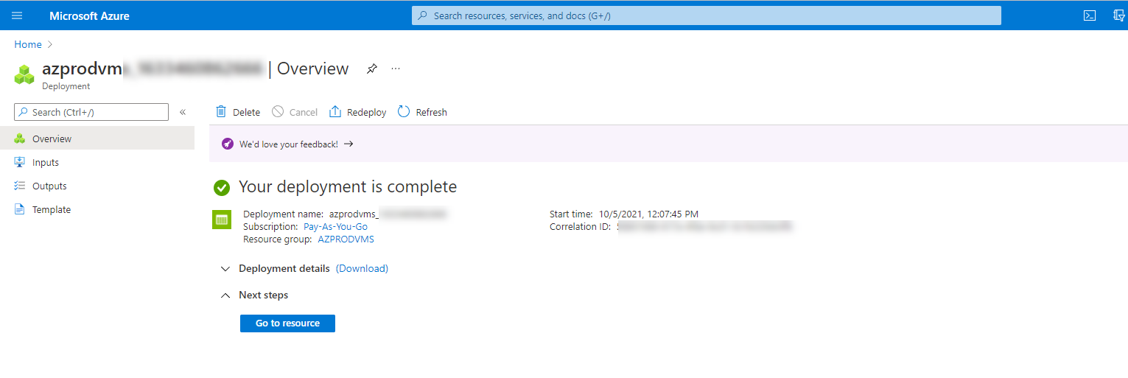1128x378 pixels.
Task: Click the disabled Cancel icon
Action: point(278,112)
